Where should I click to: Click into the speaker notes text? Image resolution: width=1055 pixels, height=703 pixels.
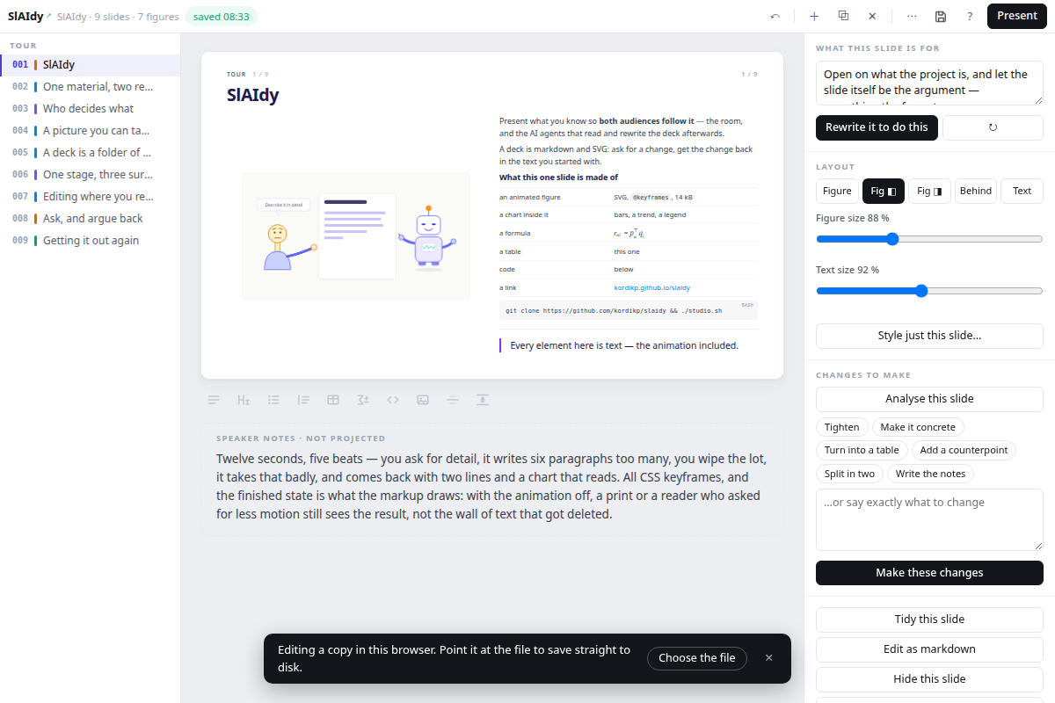pos(491,486)
